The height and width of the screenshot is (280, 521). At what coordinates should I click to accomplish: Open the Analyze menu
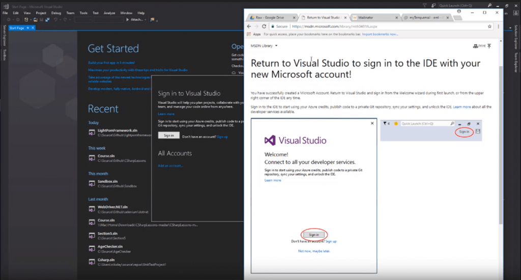tap(109, 13)
